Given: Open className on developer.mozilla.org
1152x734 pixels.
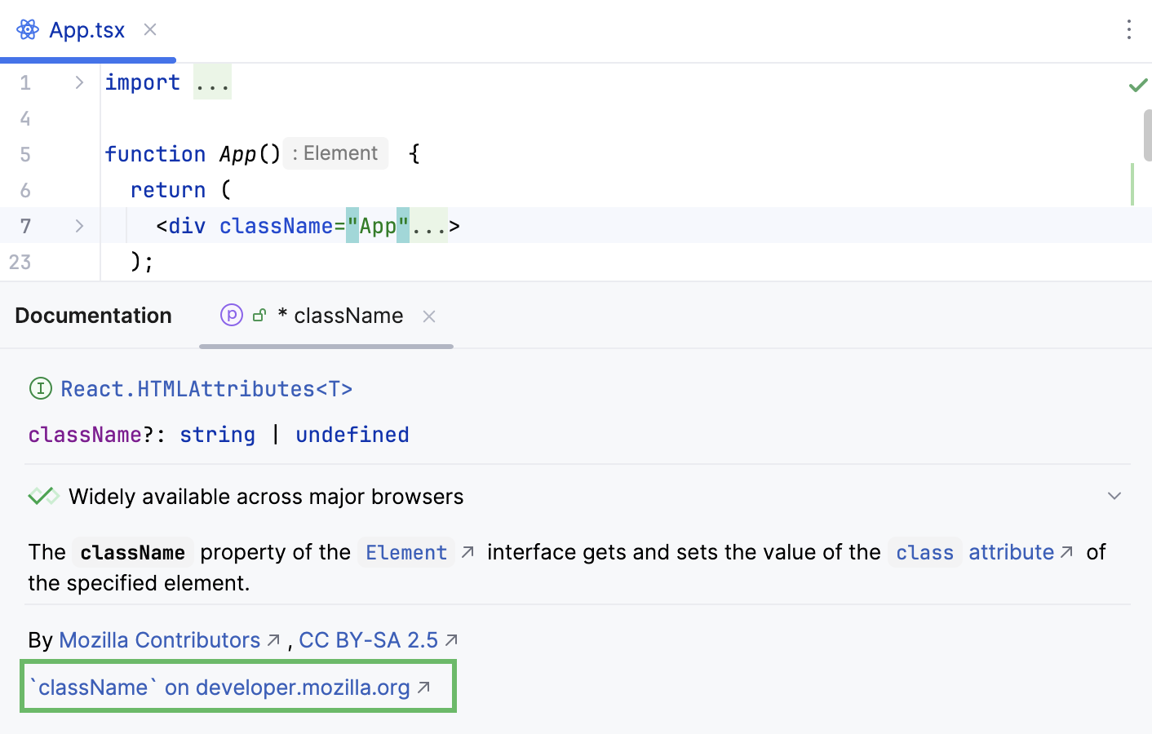Looking at the screenshot, I should (x=220, y=688).
